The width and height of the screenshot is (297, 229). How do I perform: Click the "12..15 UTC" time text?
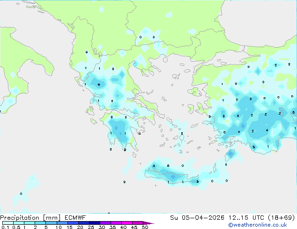[x=246, y=218]
